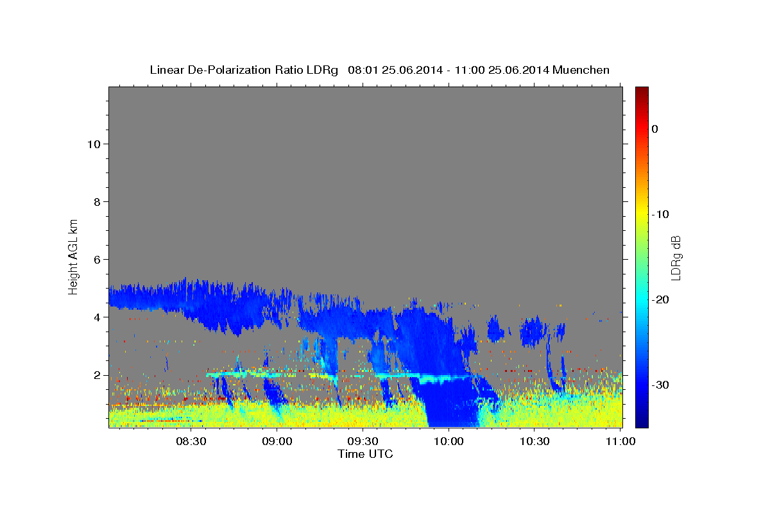Click the dark red top of the colorbar
The width and height of the screenshot is (770, 513).
pos(642,92)
